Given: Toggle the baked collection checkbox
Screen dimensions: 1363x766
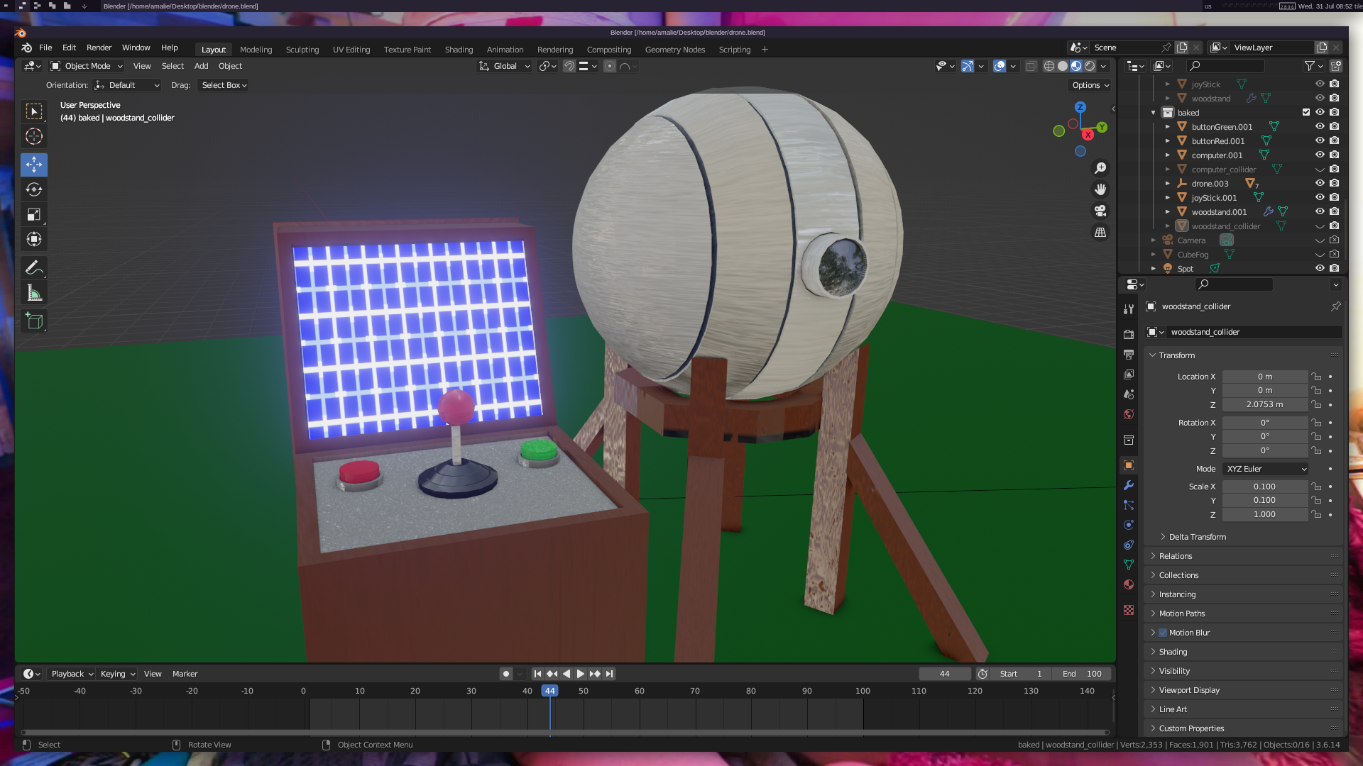Looking at the screenshot, I should [1306, 112].
